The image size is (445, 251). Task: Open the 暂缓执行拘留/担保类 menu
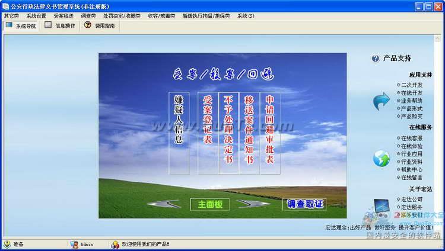pyautogui.click(x=206, y=16)
